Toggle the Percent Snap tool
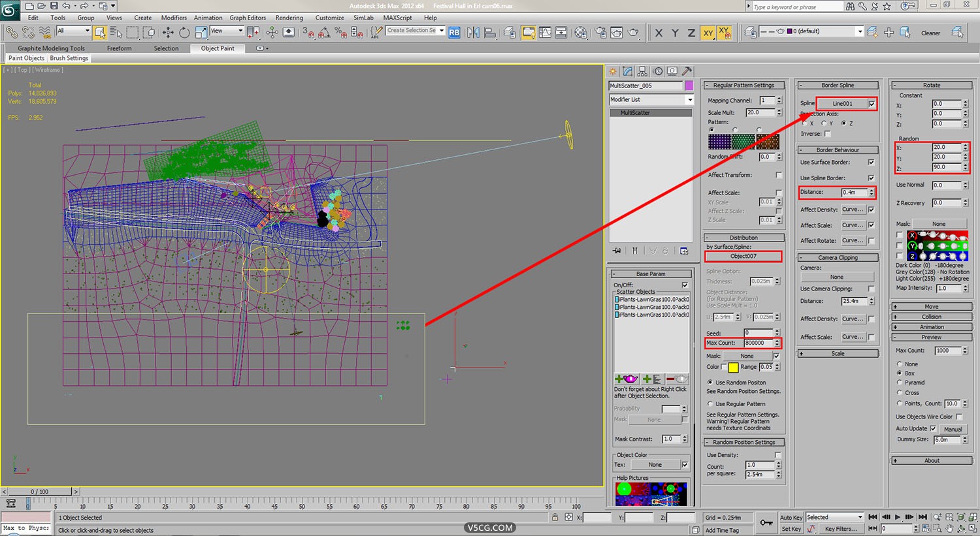This screenshot has height=536, width=980. pyautogui.click(x=341, y=32)
